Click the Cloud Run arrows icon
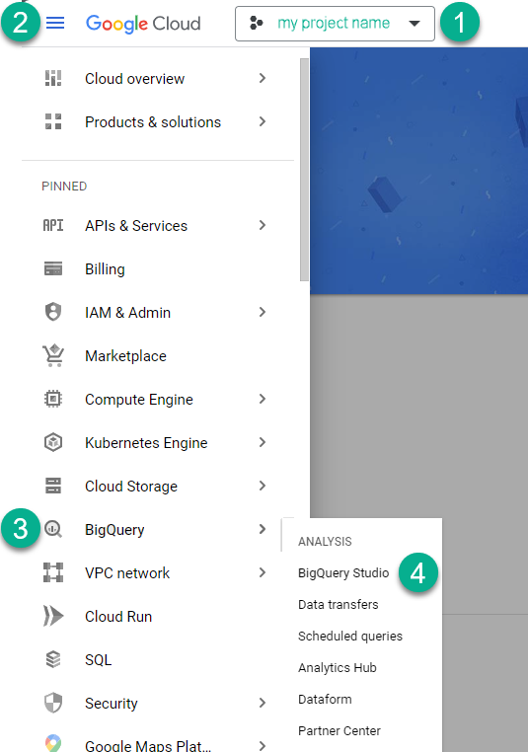 53,616
